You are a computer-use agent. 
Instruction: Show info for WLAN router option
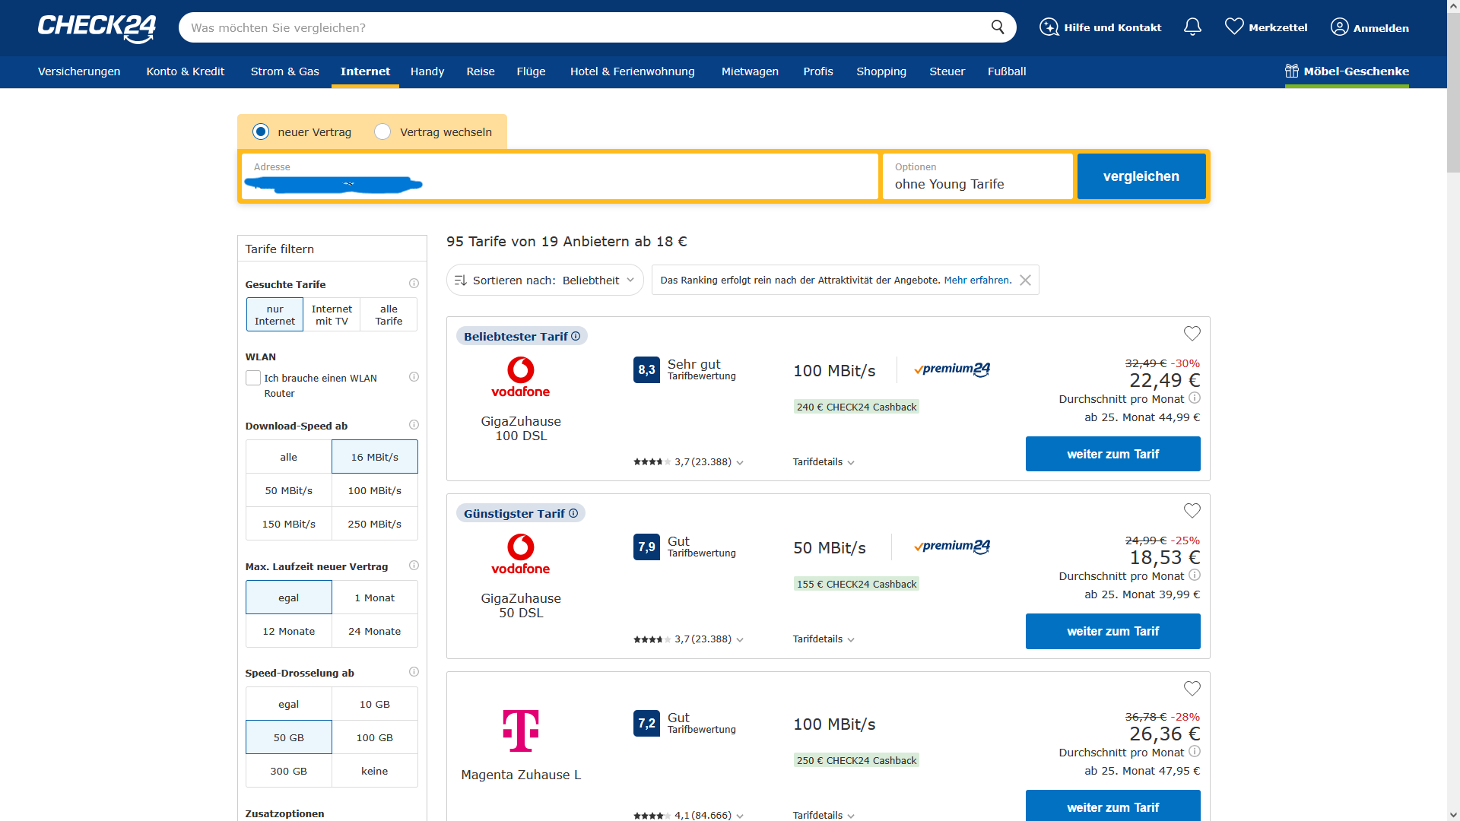point(414,377)
